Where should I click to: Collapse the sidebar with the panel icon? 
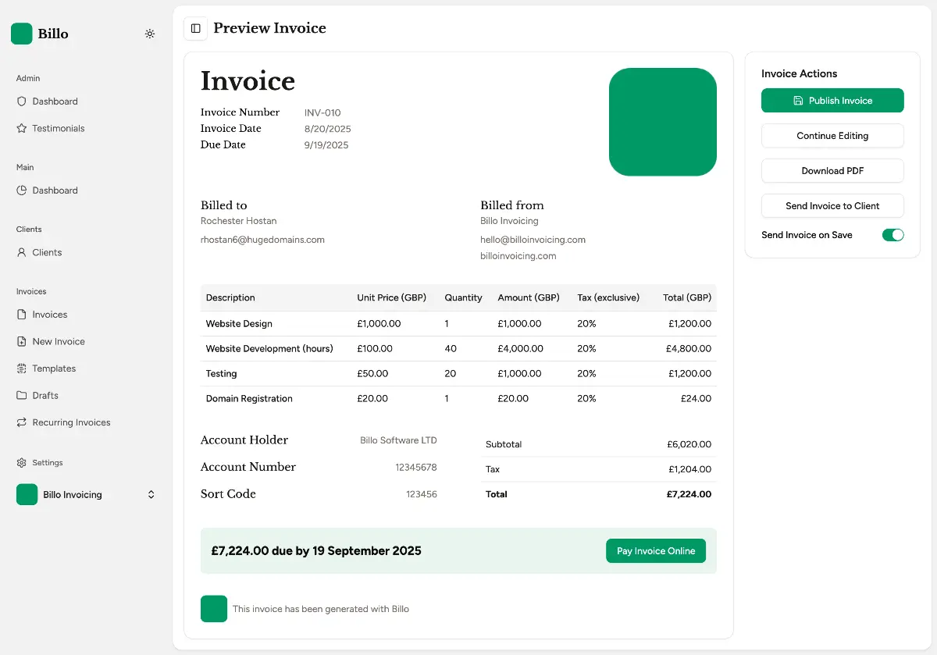coord(195,28)
